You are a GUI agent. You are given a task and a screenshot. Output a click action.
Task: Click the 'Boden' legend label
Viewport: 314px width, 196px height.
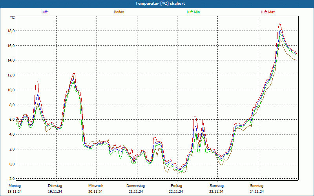tap(119, 12)
